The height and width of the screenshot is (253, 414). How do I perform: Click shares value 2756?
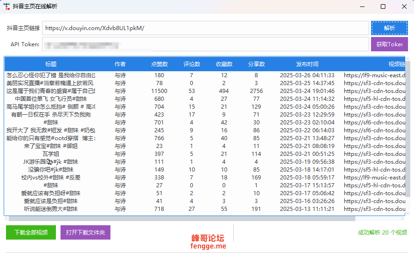coord(256,91)
